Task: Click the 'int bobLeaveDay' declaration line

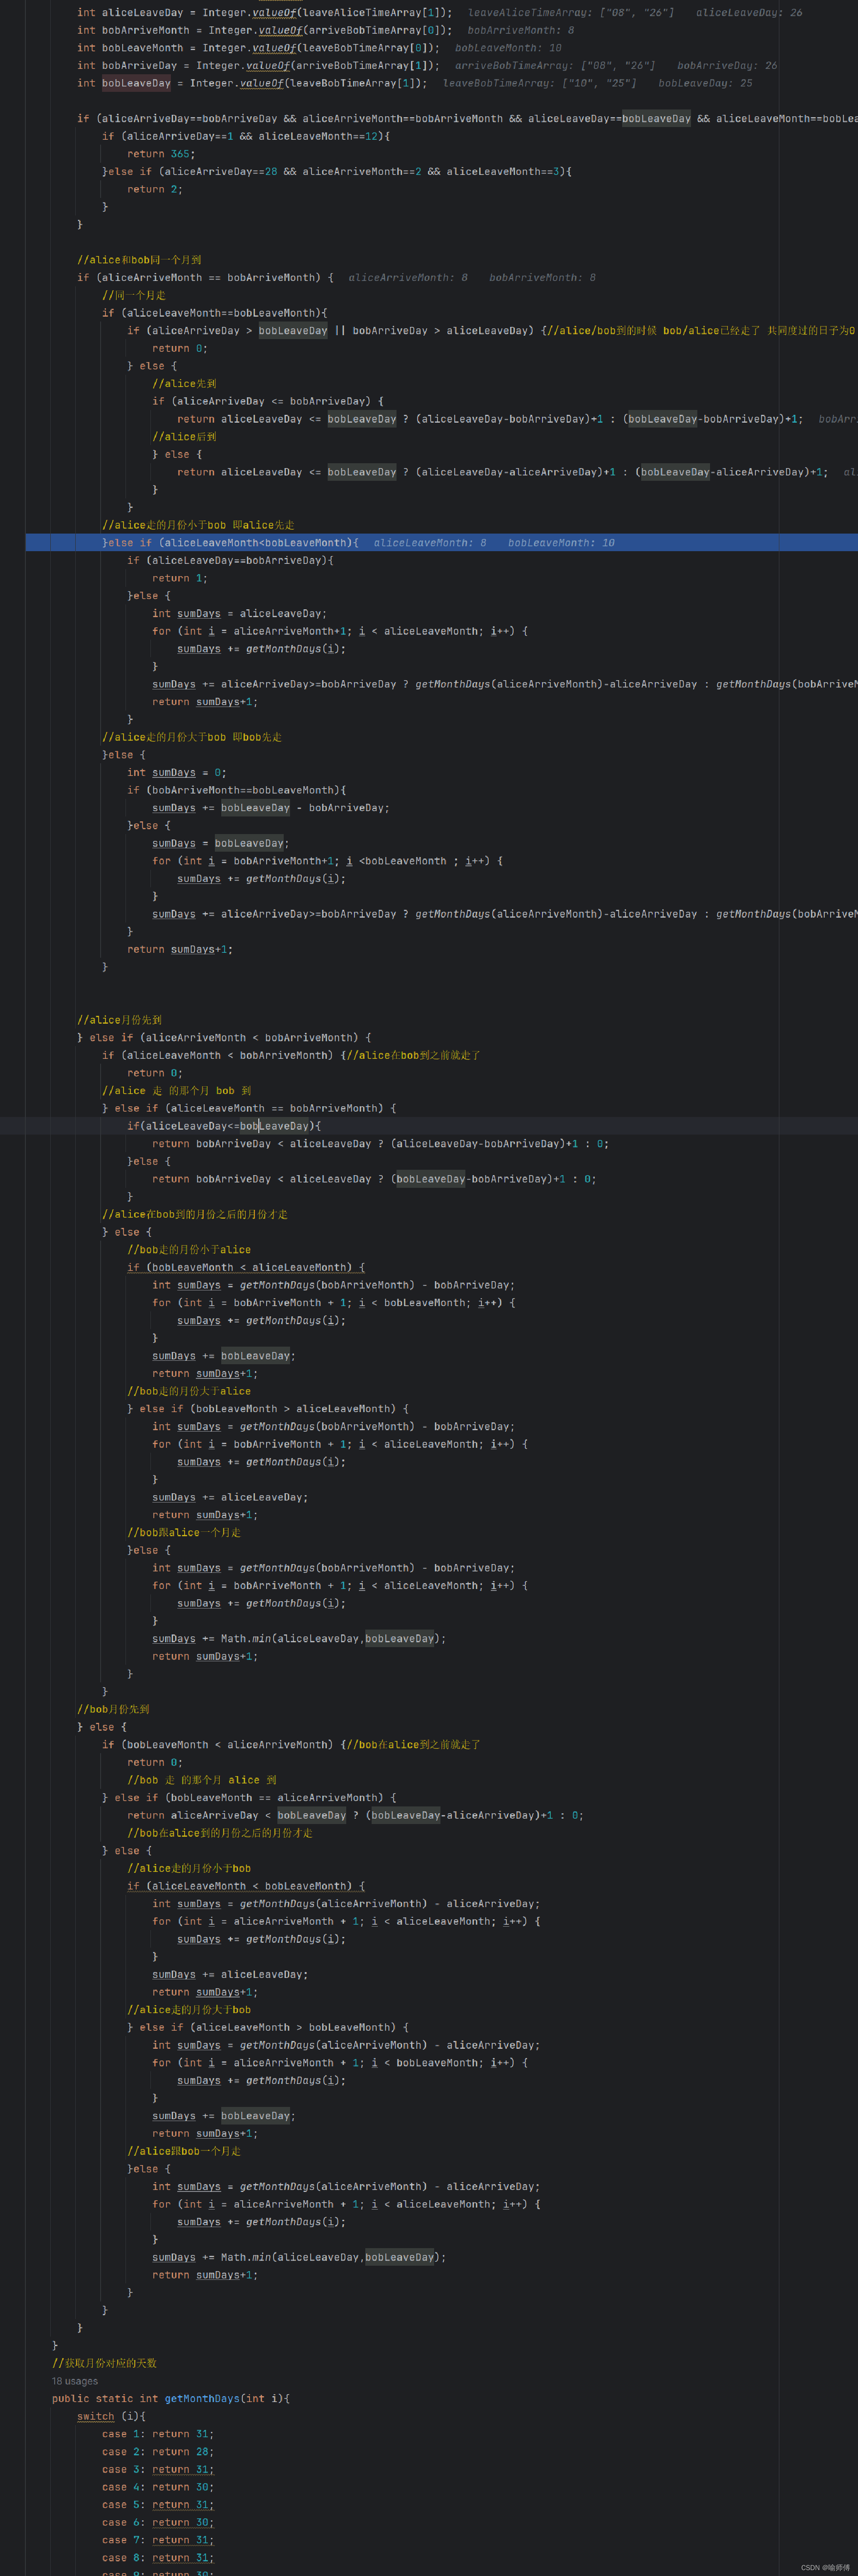Action: click(x=251, y=83)
